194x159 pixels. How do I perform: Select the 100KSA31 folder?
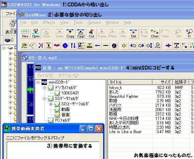click(70, 93)
